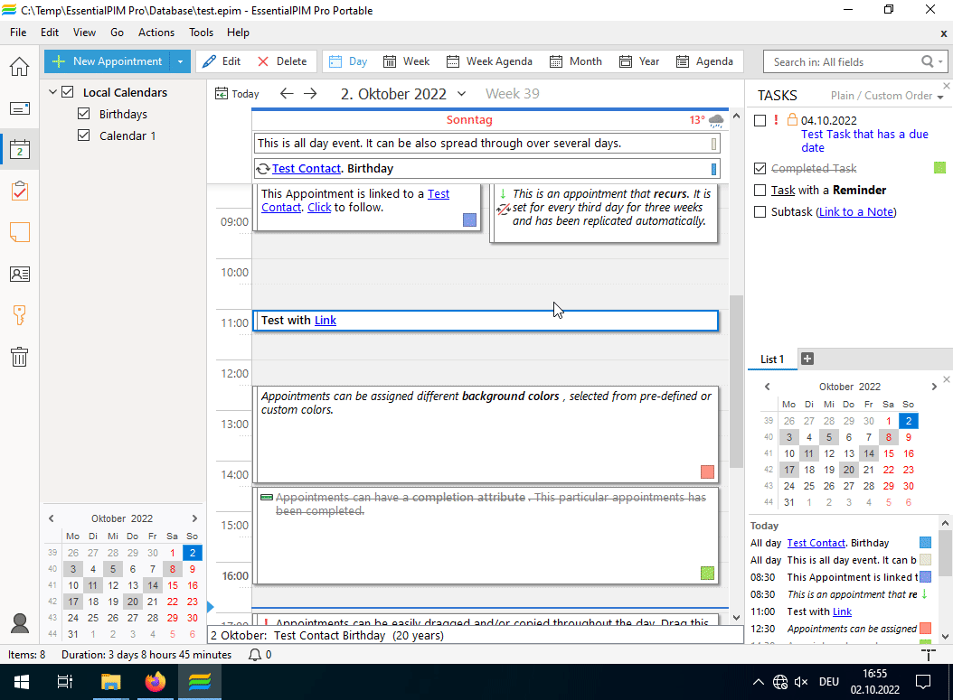The width and height of the screenshot is (953, 700).
Task: Check the Subtask checkbox
Action: pyautogui.click(x=760, y=212)
